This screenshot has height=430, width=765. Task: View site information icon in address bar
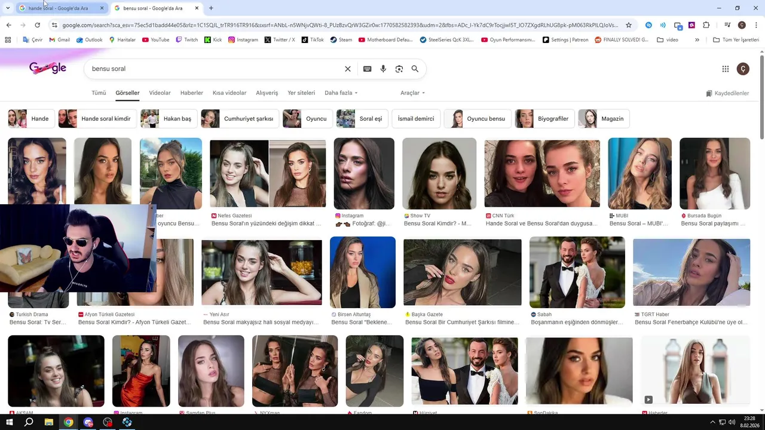[54, 25]
